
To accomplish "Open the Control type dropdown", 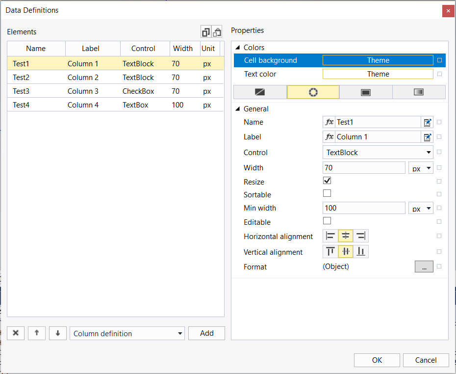I will (378, 152).
